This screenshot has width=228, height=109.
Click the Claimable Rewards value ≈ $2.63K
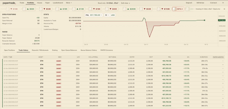tap(36, 44)
